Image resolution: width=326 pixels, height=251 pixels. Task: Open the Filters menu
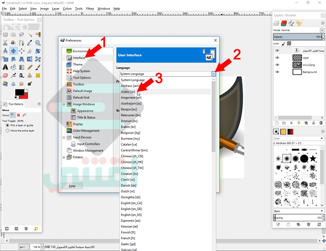point(90,8)
